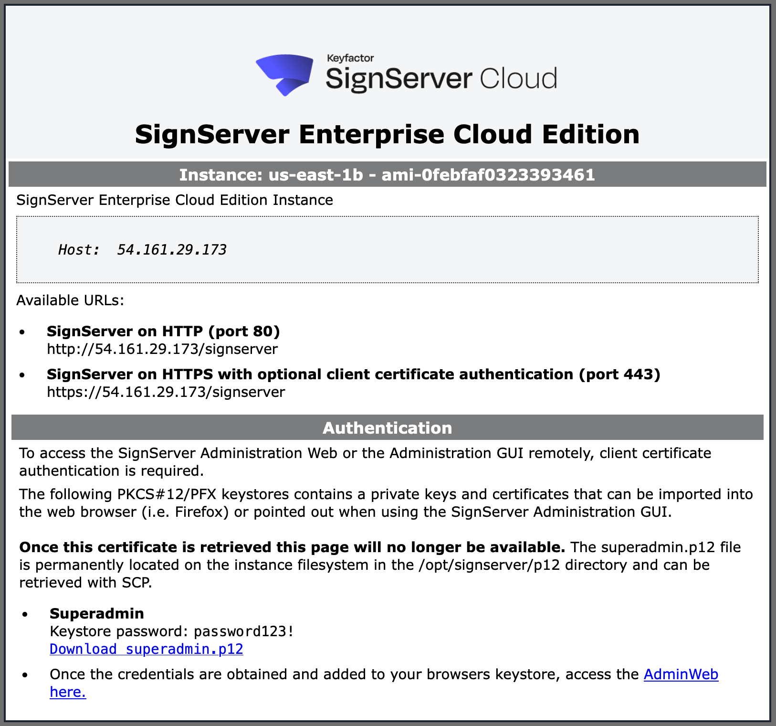Click the https://54.161.29.173/signserver URL text
The image size is (776, 726).
(x=166, y=392)
